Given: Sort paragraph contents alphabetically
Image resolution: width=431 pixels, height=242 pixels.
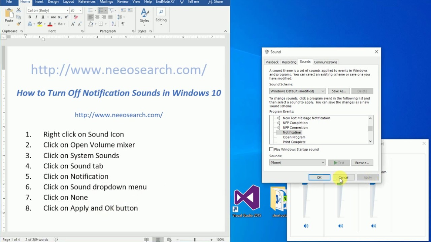Looking at the screenshot, I should click(x=113, y=24).
